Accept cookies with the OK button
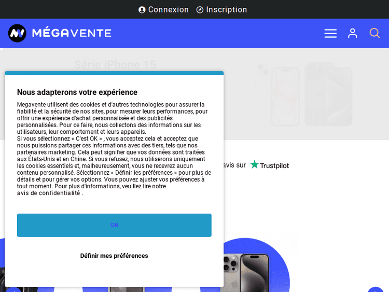Screen dimensions: 389x292 [114, 225]
